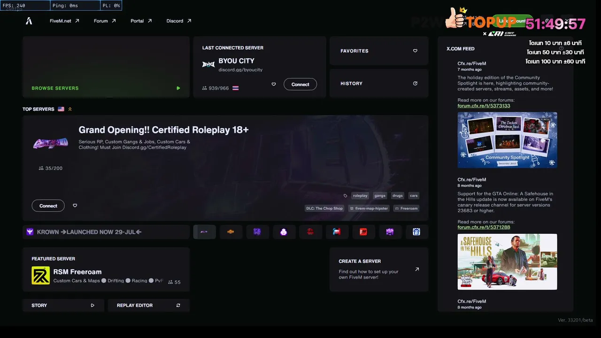This screenshot has width=601, height=338.
Task: Select the seventh top server thumbnail, red square
Action: tap(363, 232)
